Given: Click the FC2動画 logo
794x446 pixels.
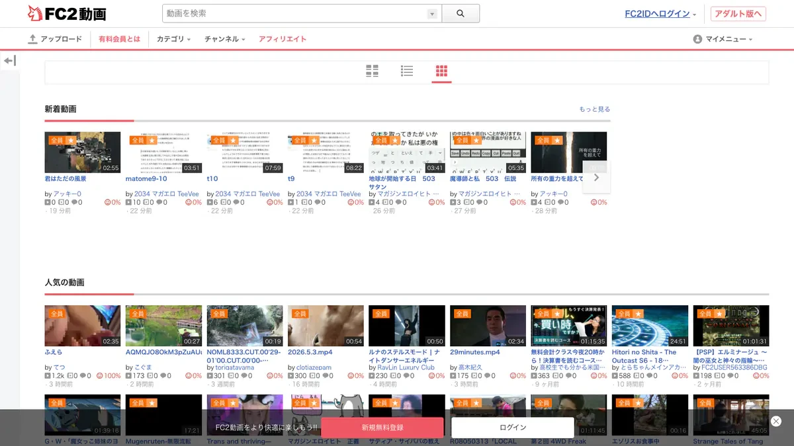Looking at the screenshot, I should point(67,13).
